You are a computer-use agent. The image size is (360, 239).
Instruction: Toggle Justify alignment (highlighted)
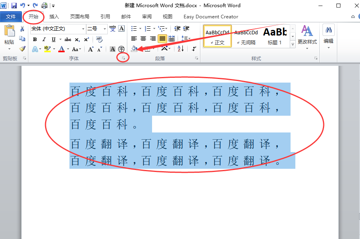tap(162, 39)
